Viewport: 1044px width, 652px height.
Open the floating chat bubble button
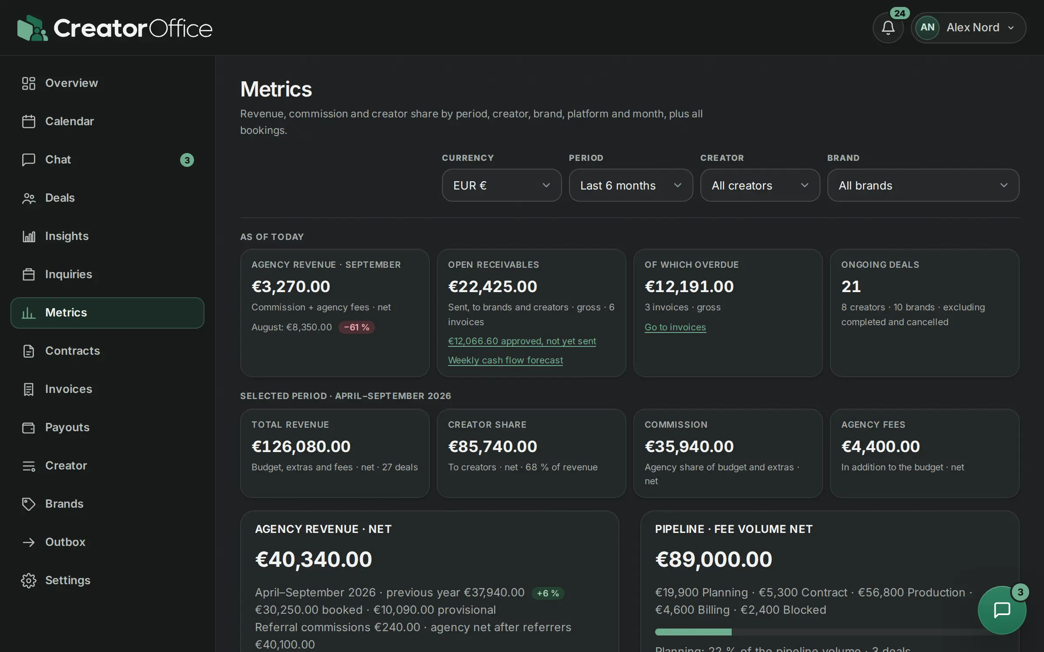[1002, 610]
